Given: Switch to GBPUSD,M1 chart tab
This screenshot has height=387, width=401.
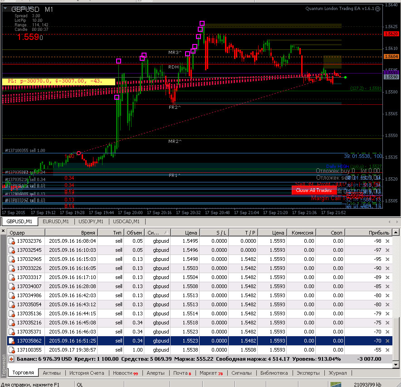Looking at the screenshot, I should tap(19, 221).
